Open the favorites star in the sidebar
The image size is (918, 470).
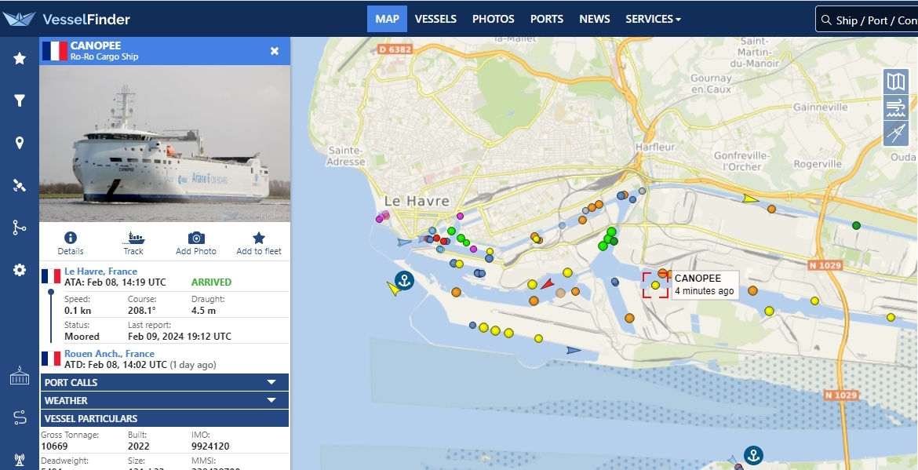[20, 58]
